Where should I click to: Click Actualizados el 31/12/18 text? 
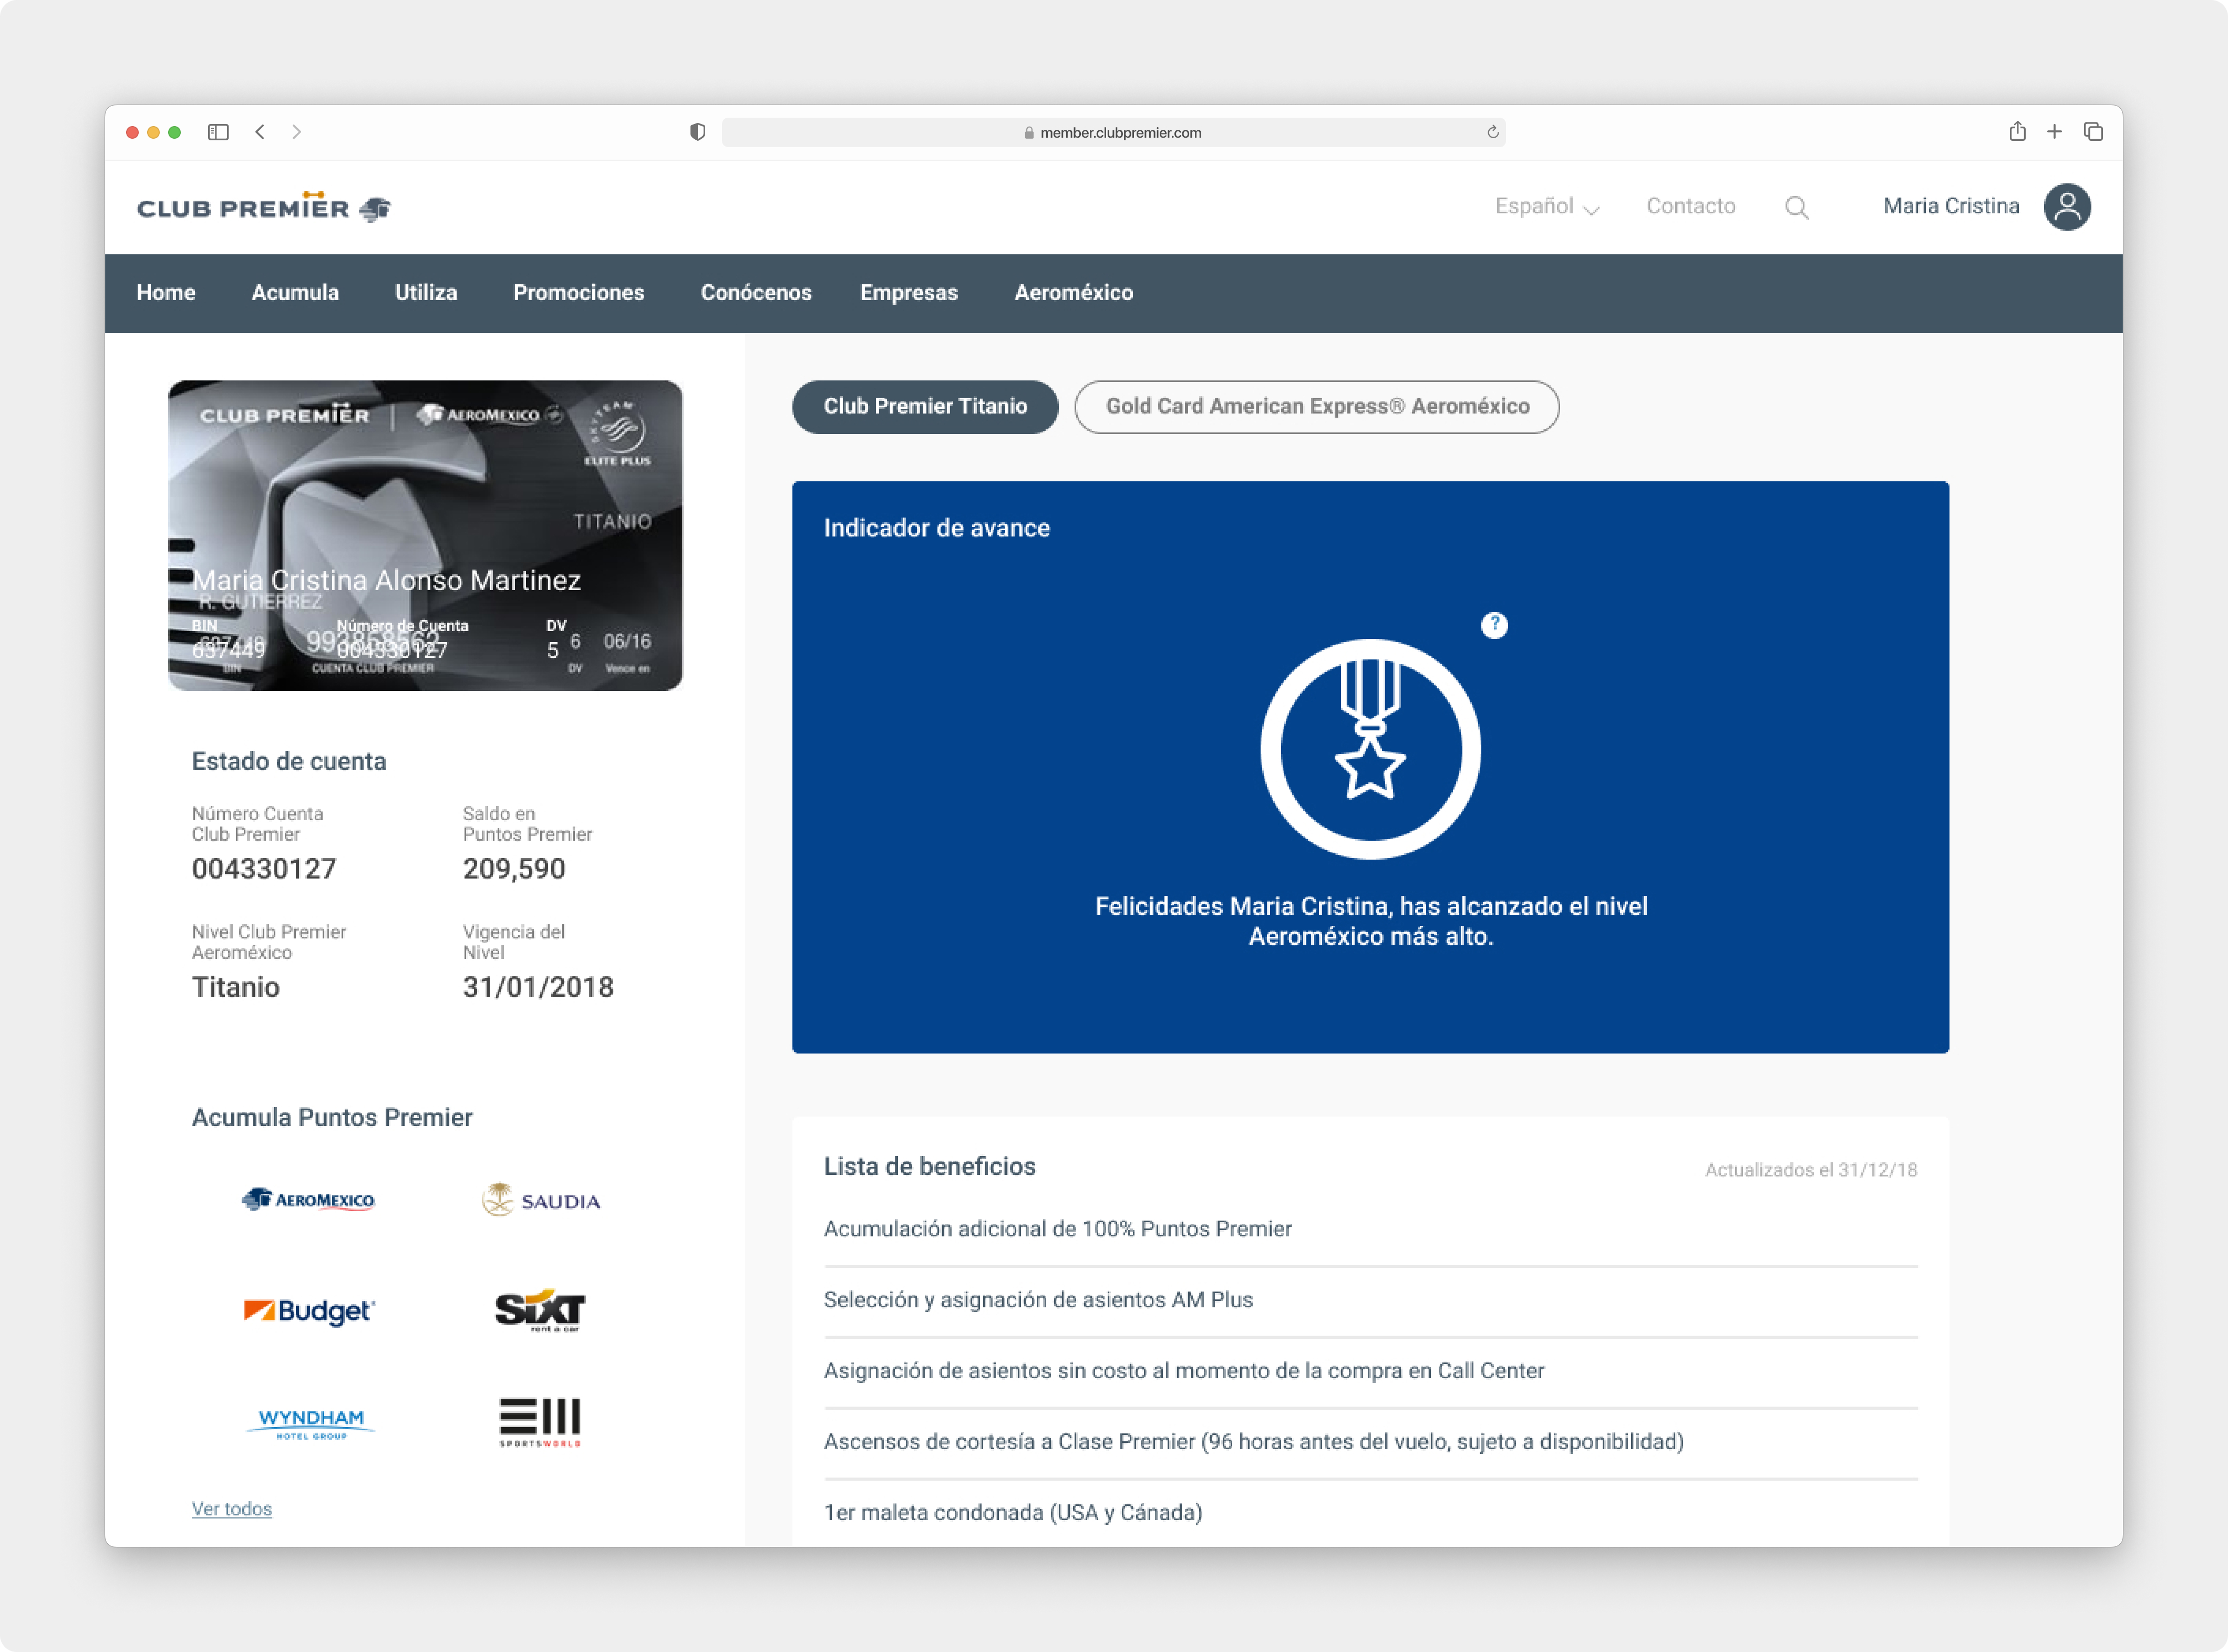pyautogui.click(x=1811, y=1169)
